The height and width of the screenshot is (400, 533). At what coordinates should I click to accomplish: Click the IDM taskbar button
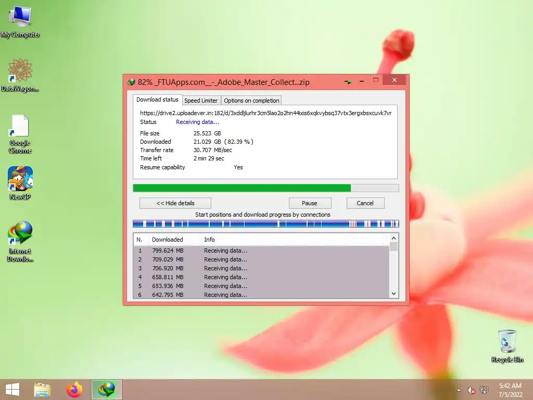click(x=106, y=390)
